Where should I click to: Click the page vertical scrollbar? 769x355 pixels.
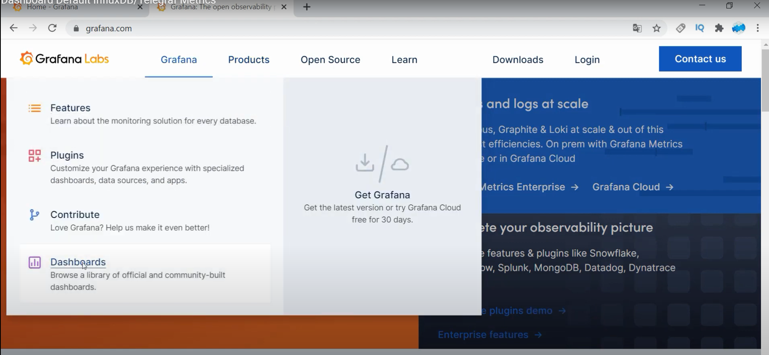pyautogui.click(x=765, y=80)
